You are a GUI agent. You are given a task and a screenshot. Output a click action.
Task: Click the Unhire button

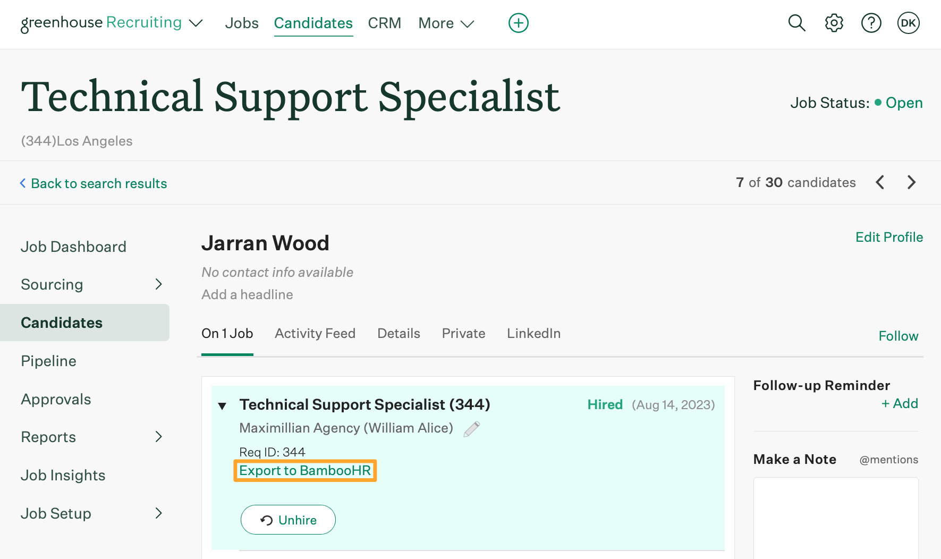288,520
